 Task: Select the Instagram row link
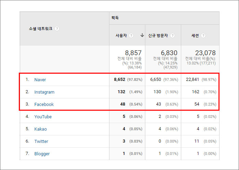tap(44, 92)
